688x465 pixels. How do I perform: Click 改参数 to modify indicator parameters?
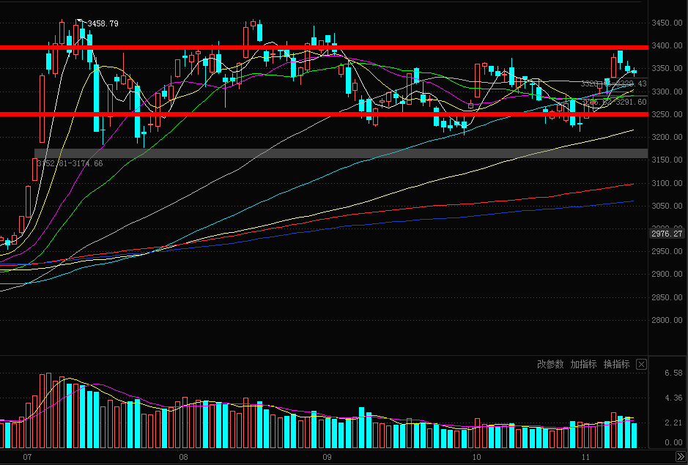tap(550, 364)
